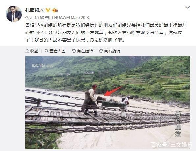
Task: Click the membership crown badge icon
Action: tap(55, 11)
